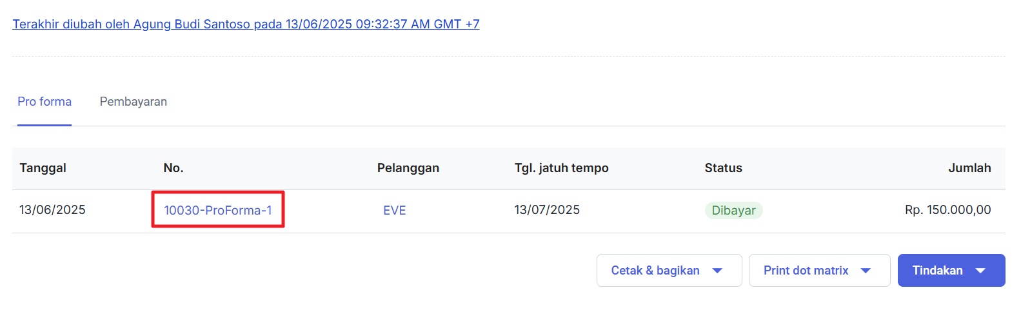Click the Jumlah column header

[969, 168]
